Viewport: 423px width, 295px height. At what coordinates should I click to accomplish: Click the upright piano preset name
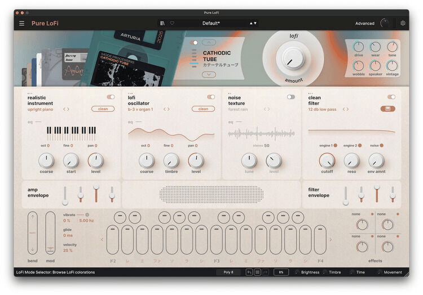(40, 109)
